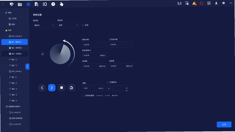Click the shield logo toolbar icon
This screenshot has width=235, height=132.
(x=11, y=4)
